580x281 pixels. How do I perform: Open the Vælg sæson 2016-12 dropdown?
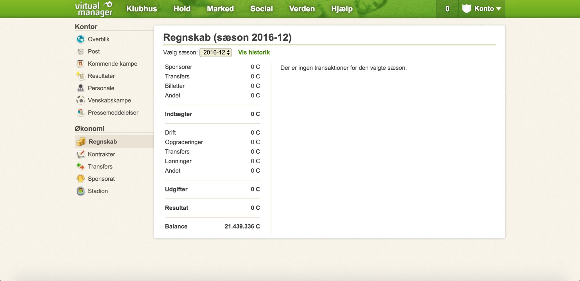(x=215, y=52)
